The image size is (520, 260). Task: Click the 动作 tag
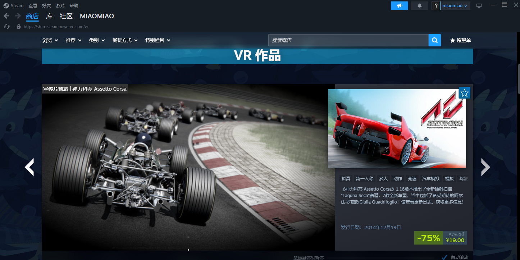(x=398, y=178)
